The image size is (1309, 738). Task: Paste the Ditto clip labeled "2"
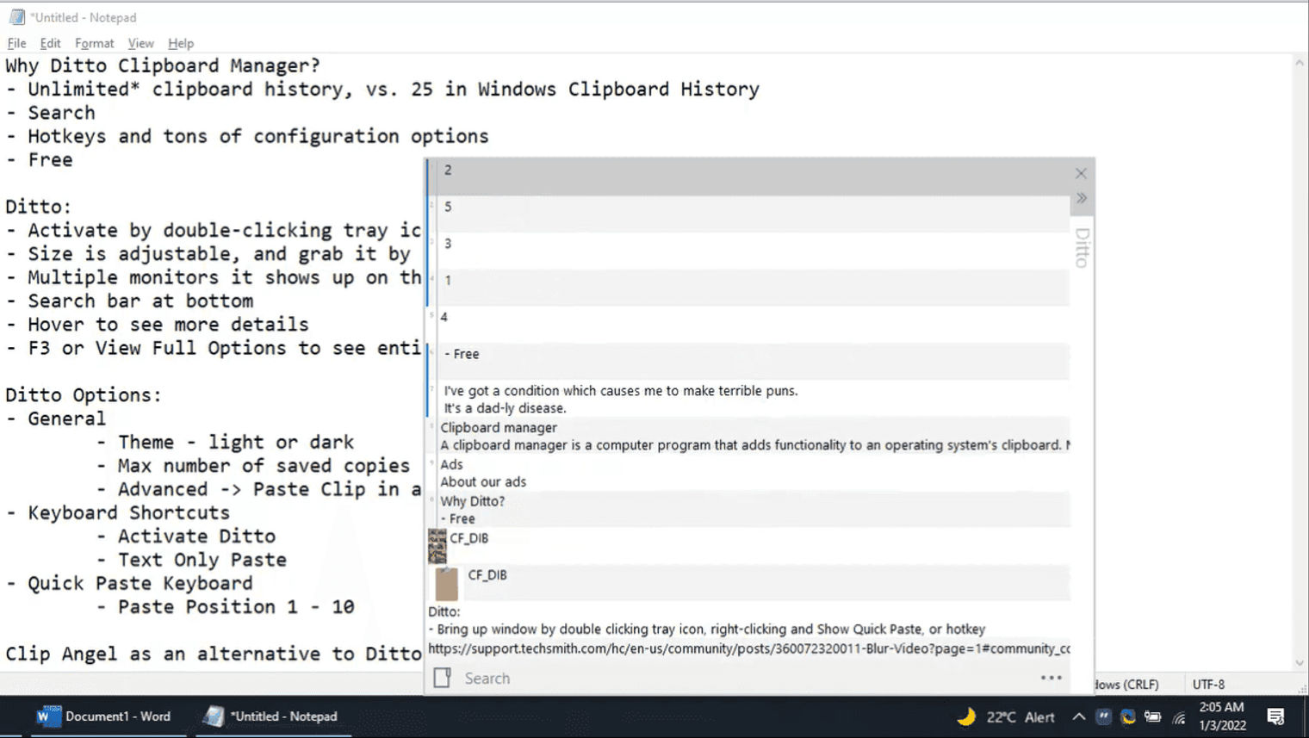(x=749, y=177)
